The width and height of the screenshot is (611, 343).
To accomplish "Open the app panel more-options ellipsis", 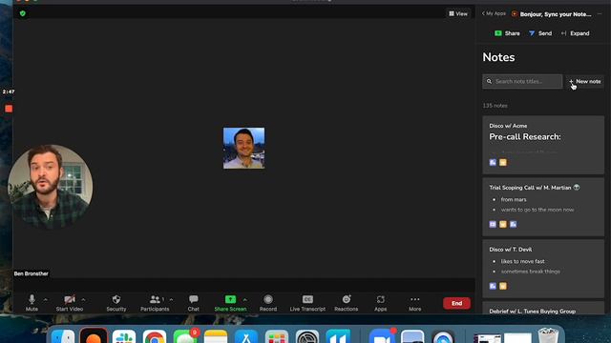I will [x=600, y=14].
